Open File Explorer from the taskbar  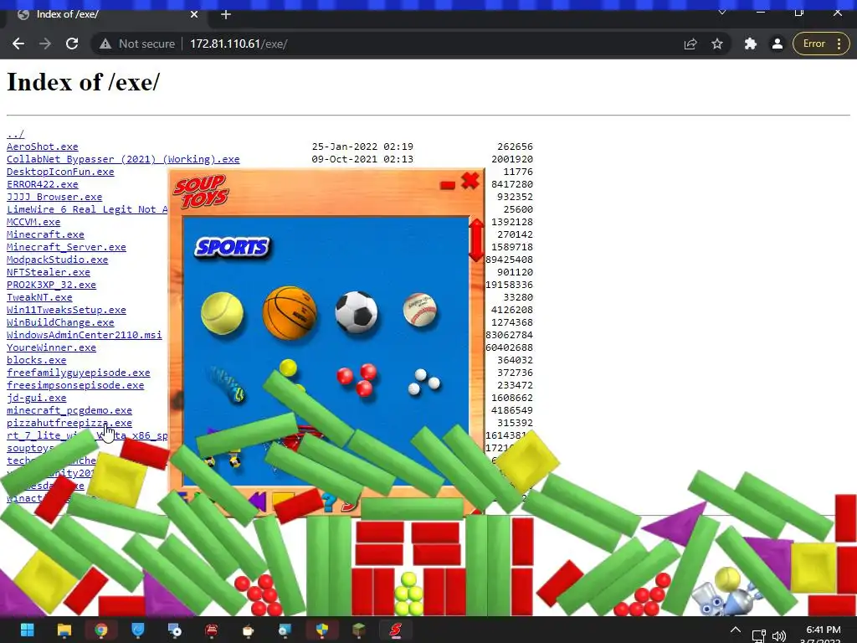coord(64,630)
